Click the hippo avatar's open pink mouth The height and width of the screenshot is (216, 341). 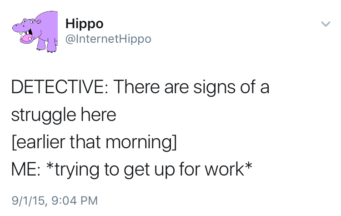pyautogui.click(x=26, y=37)
